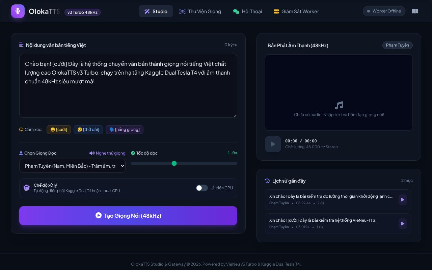Click the Bản Phát Âm Thanh (48kHz) heading
The height and width of the screenshot is (270, 432).
click(298, 46)
